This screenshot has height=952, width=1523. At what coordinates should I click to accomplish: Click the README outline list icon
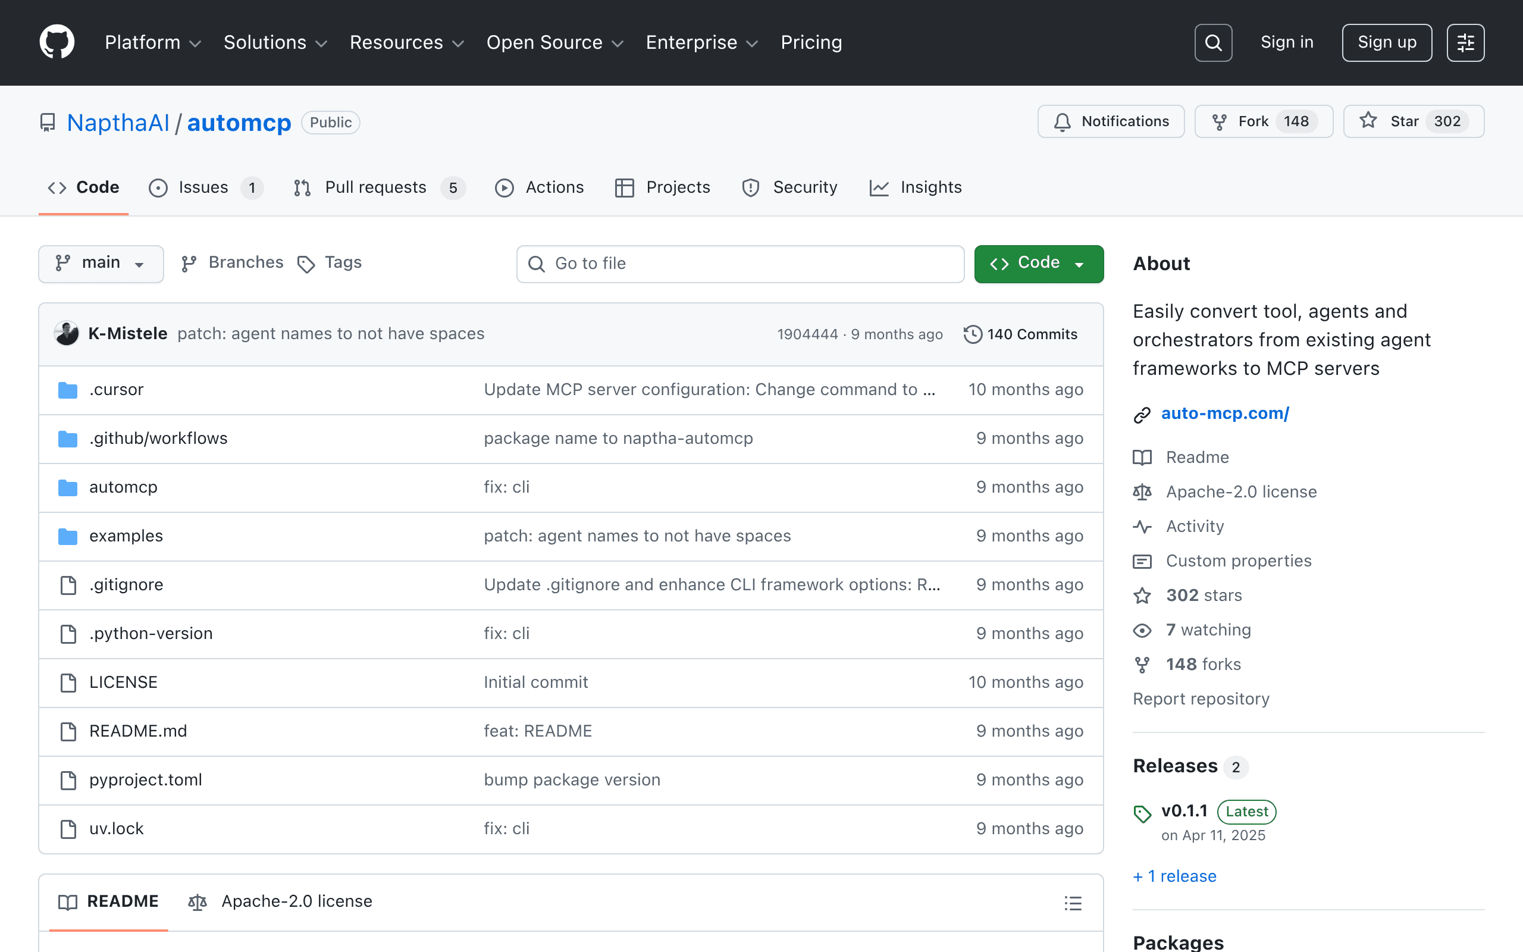tap(1073, 903)
